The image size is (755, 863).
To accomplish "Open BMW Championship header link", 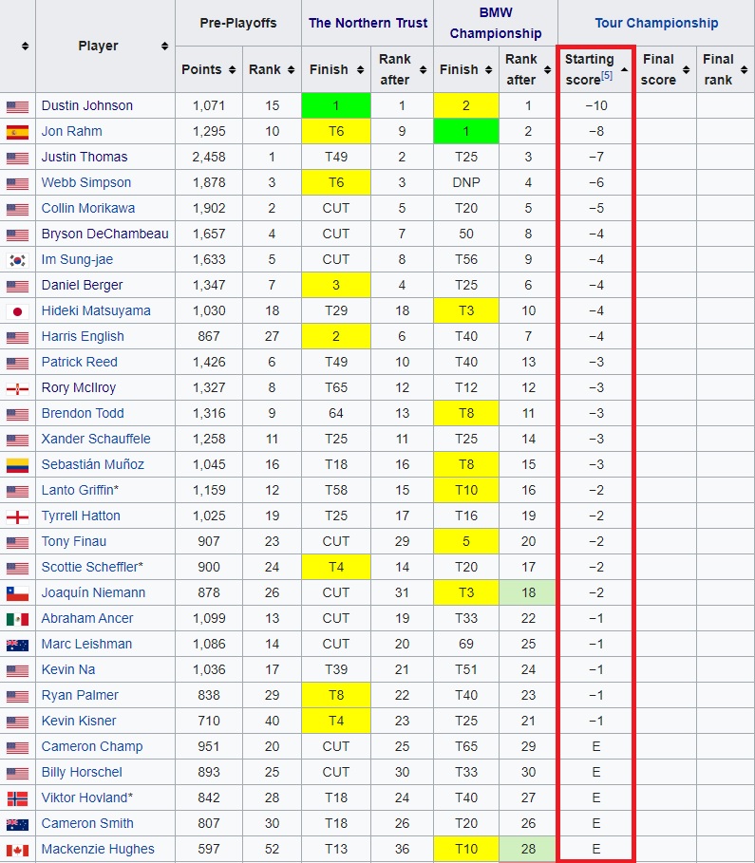I will (x=496, y=23).
